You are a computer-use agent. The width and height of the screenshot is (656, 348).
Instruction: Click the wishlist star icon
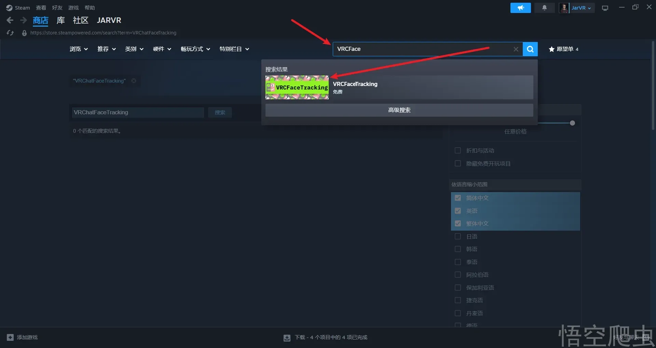pos(551,49)
